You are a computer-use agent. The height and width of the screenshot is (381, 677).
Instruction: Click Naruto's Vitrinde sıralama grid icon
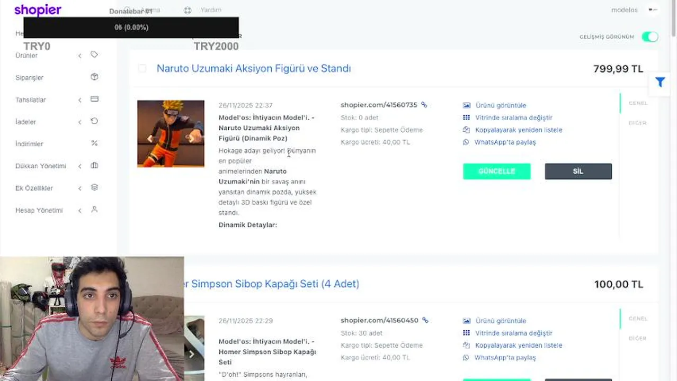click(466, 117)
